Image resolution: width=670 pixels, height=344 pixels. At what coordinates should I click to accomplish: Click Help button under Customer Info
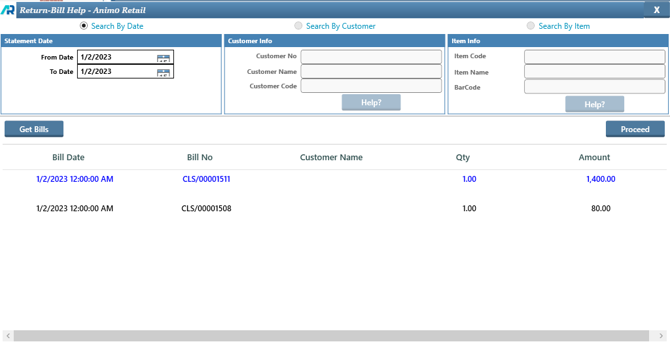371,103
